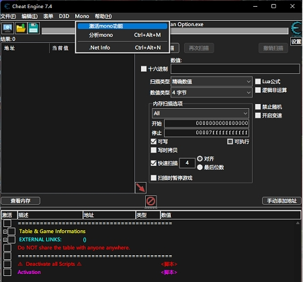303x282 pixels.
Task: Tick the Activation script checkbox
Action: click(7, 273)
